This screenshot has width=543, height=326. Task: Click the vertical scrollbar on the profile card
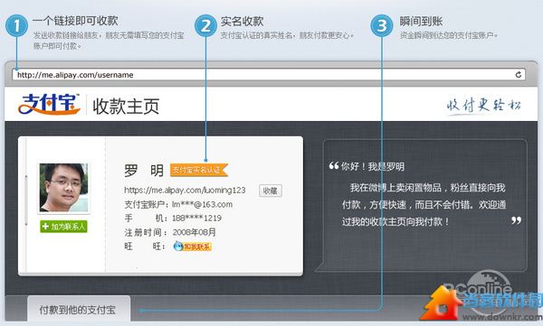[25, 200]
